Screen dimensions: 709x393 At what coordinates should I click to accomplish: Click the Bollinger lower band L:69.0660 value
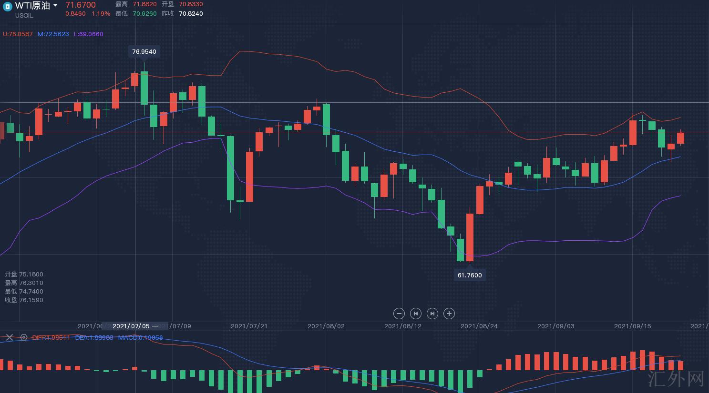point(88,34)
